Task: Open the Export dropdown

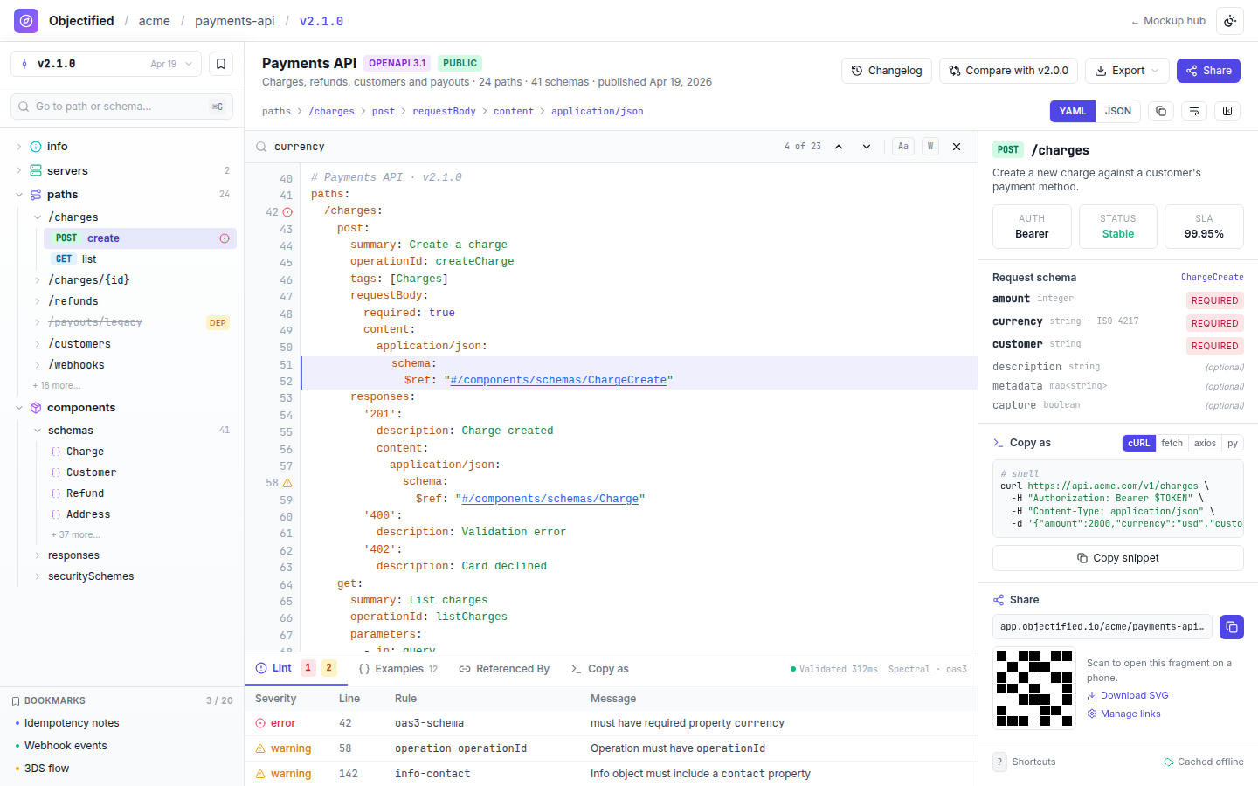Action: 1127,71
